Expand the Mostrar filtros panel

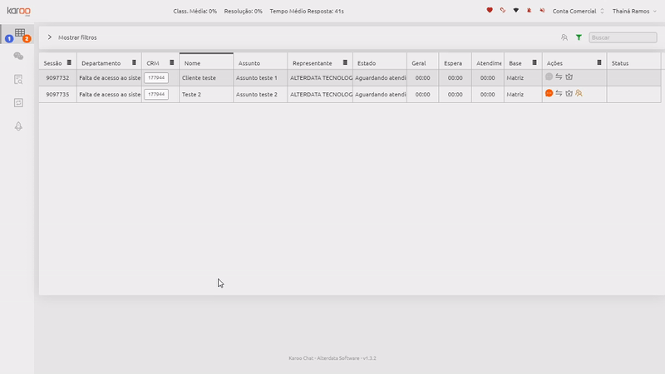(72, 37)
